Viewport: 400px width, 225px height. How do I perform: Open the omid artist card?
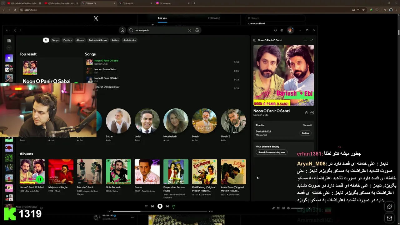pyautogui.click(x=147, y=125)
